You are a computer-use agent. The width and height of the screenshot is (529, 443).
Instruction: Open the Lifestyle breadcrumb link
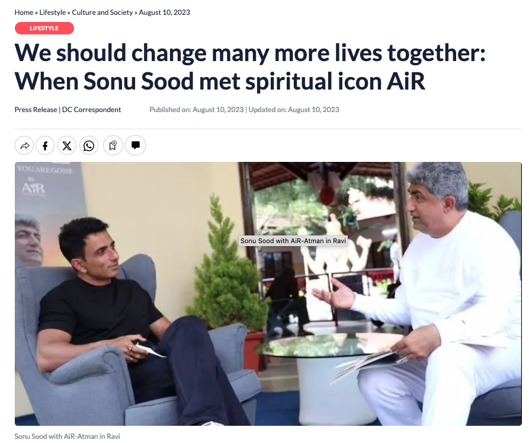click(53, 12)
